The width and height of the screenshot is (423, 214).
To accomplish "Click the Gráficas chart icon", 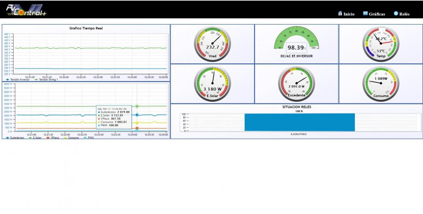I will [x=365, y=14].
